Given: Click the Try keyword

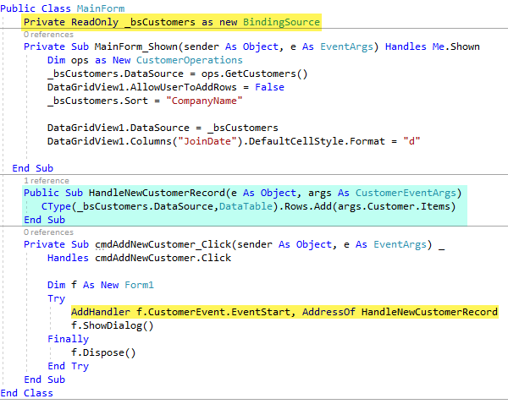Looking at the screenshot, I should (x=57, y=299).
